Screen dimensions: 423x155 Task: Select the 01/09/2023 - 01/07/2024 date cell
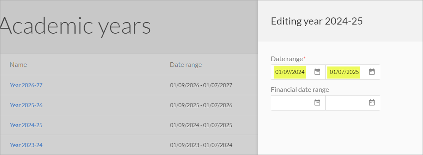[201, 145]
